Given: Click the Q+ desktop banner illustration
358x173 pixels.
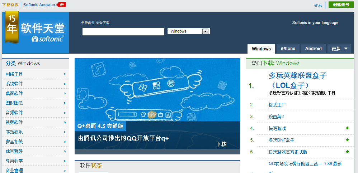Looking at the screenshot, I should tap(157, 90).
